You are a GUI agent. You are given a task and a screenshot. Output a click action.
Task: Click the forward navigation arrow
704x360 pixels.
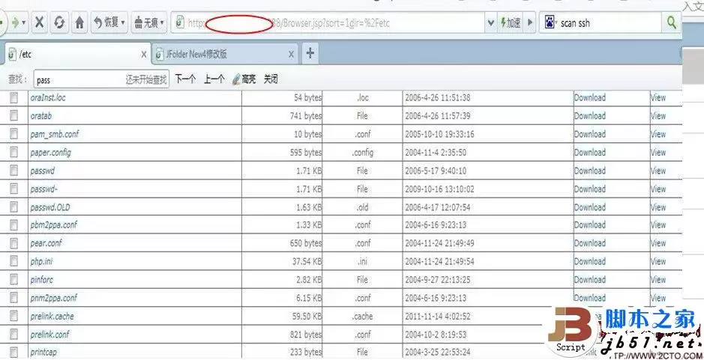point(16,22)
